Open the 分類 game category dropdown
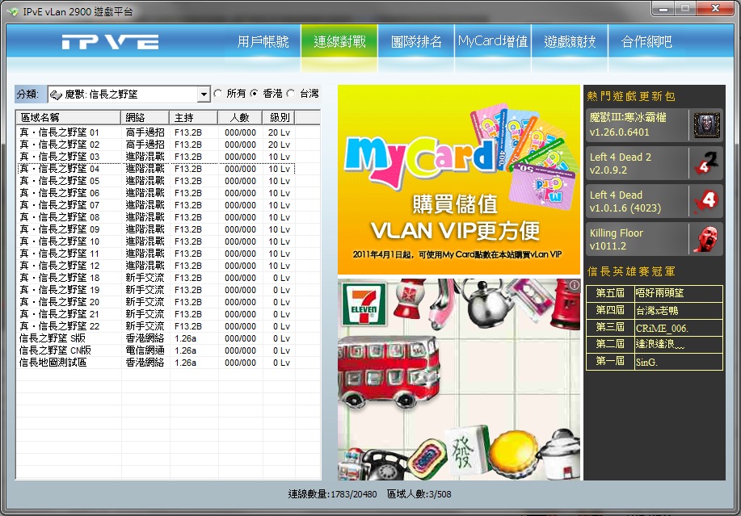The height and width of the screenshot is (516, 741). tap(204, 94)
